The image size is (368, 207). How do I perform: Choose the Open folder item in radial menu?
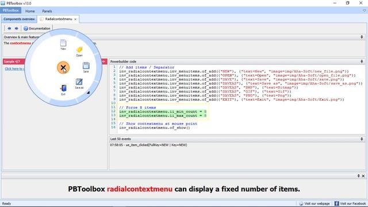[x=79, y=52]
